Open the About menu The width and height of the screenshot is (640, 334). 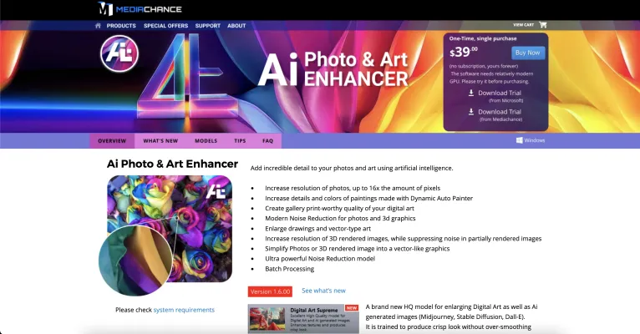[x=236, y=26]
